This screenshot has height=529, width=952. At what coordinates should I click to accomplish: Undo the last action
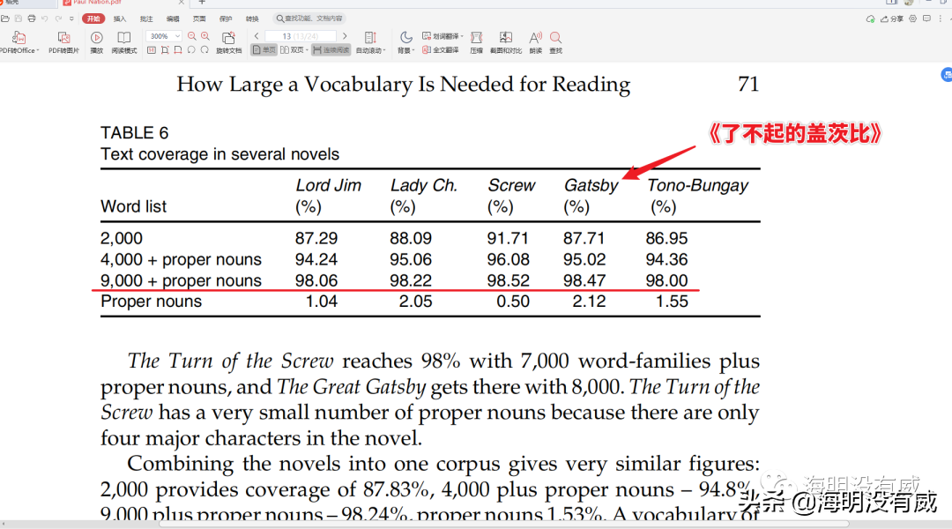45,19
